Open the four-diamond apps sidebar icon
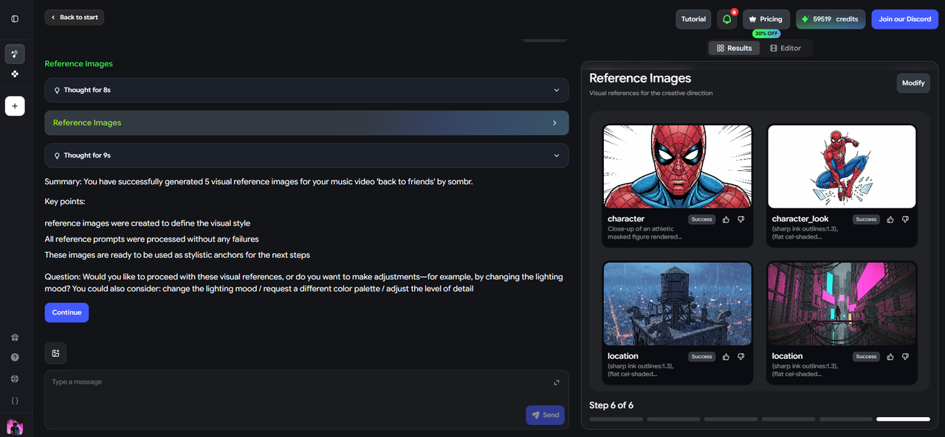This screenshot has width=945, height=437. [x=15, y=74]
